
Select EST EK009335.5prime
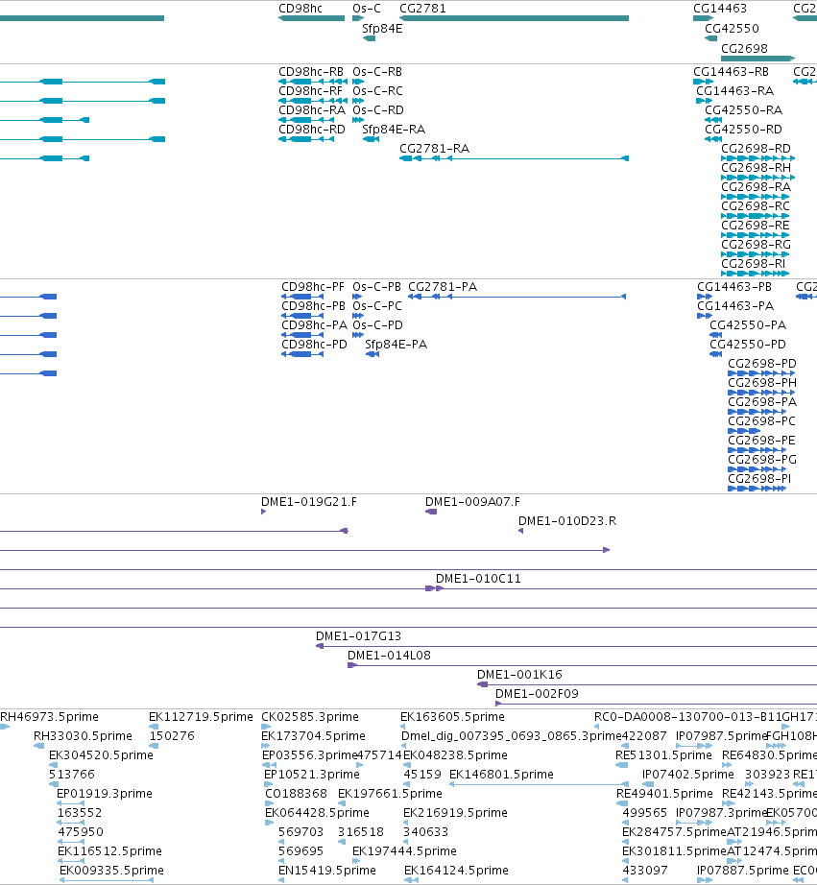[111, 871]
